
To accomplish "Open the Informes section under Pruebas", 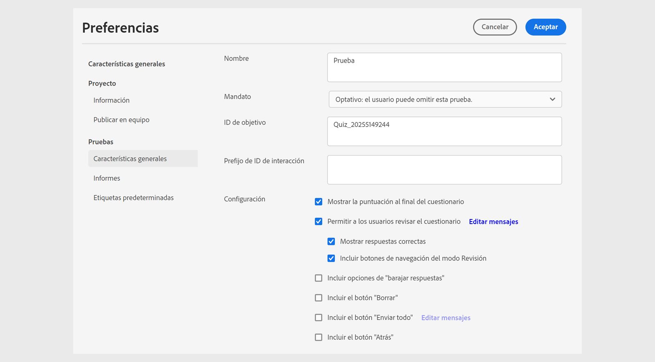I will (x=107, y=178).
